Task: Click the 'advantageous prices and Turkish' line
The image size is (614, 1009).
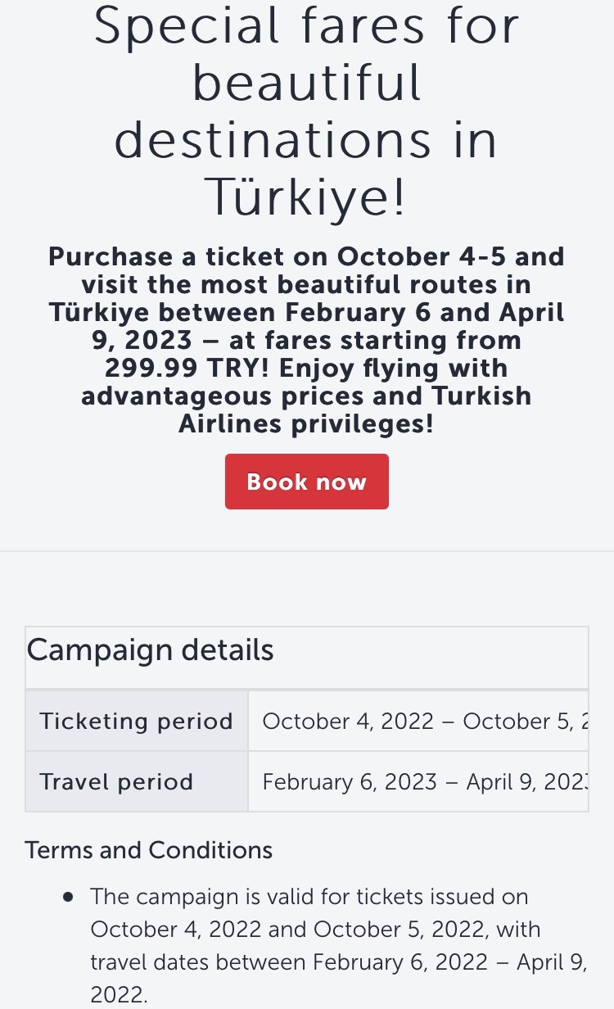Action: (306, 396)
